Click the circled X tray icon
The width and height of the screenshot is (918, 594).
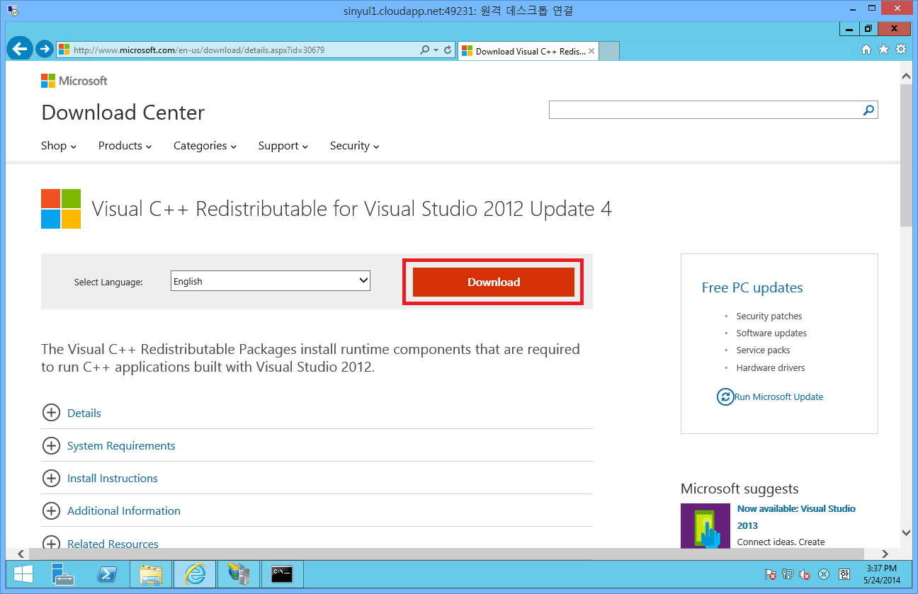pos(824,574)
